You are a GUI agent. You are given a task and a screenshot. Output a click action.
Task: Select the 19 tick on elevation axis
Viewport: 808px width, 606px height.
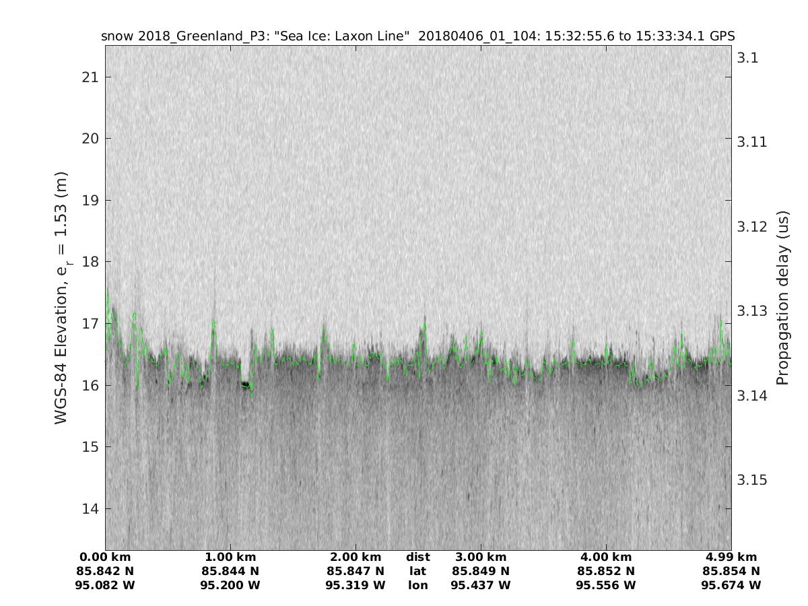pyautogui.click(x=90, y=201)
